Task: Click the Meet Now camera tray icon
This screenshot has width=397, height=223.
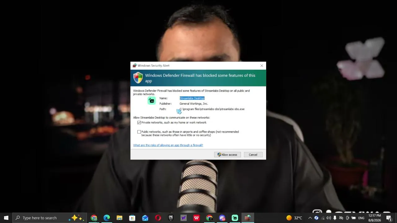Action: click(347, 218)
